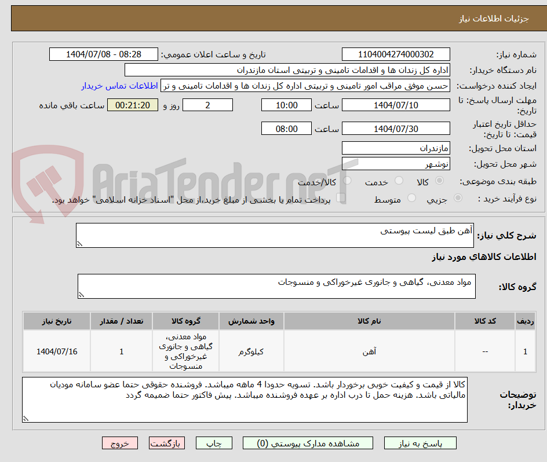Click the پاسخ به نیاز button
This screenshot has height=462, width=547.
click(420, 443)
